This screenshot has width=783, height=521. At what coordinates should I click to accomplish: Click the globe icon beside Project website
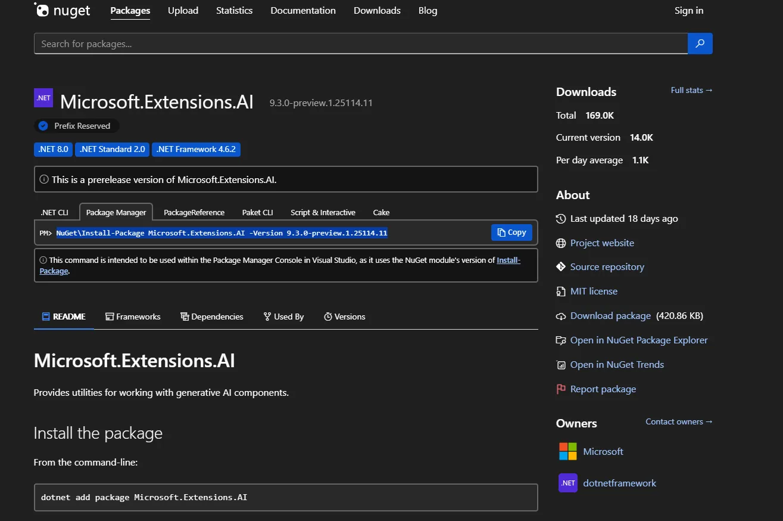[561, 243]
